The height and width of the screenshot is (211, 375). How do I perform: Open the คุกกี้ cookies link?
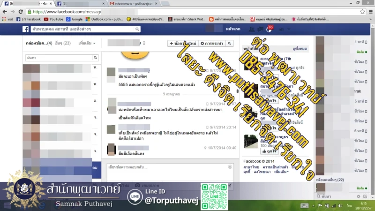point(247,172)
